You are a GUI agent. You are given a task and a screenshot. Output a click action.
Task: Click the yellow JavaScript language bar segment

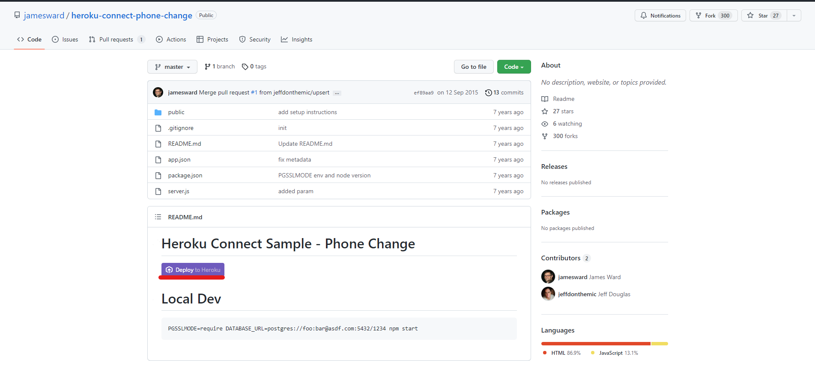click(660, 344)
